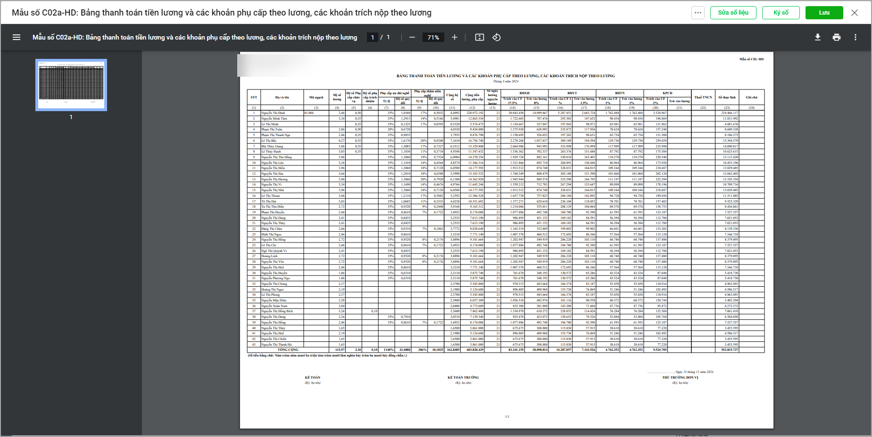Click the Thuế TNCN column header

[703, 97]
